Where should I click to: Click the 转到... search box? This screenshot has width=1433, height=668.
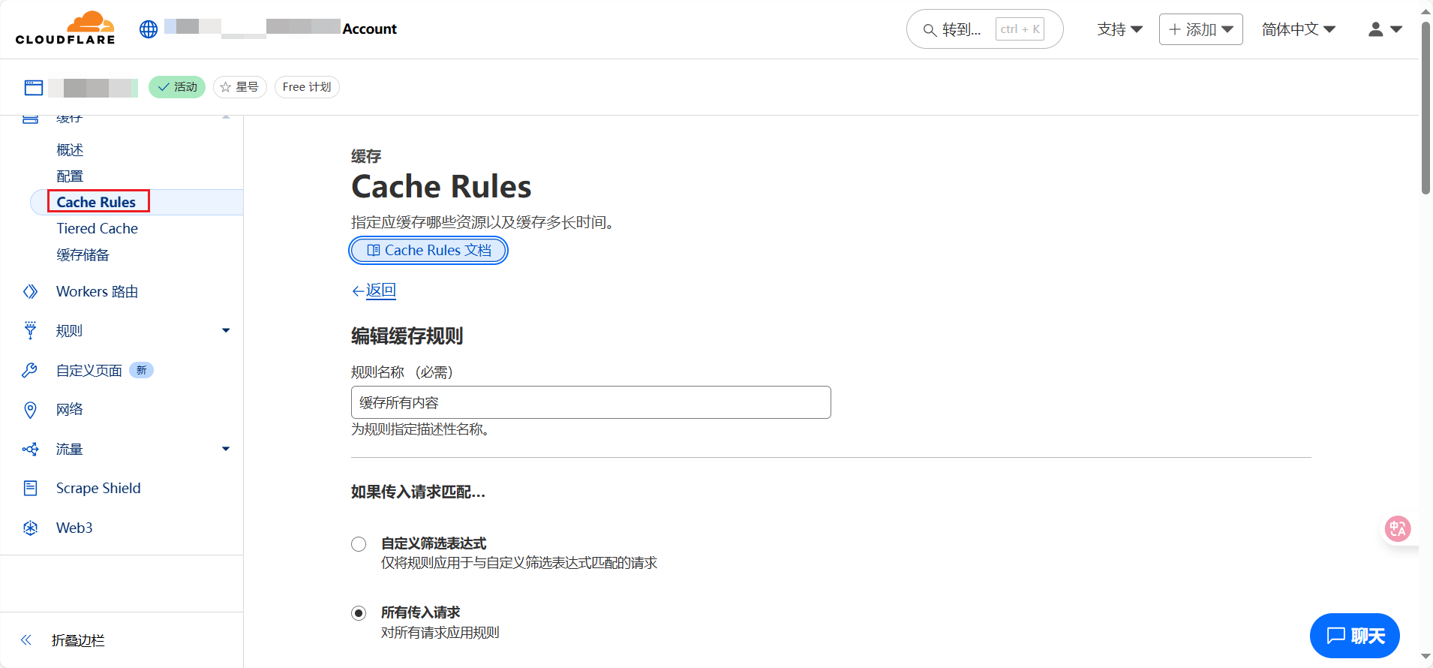984,29
